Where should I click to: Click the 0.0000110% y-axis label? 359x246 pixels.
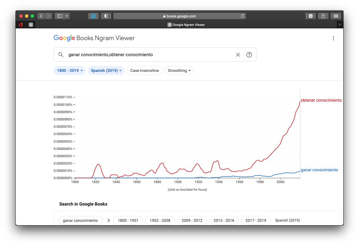pyautogui.click(x=63, y=97)
